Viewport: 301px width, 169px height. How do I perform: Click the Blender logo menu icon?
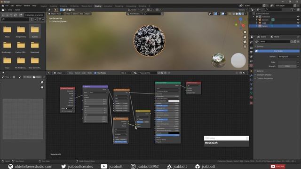(x=3, y=6)
